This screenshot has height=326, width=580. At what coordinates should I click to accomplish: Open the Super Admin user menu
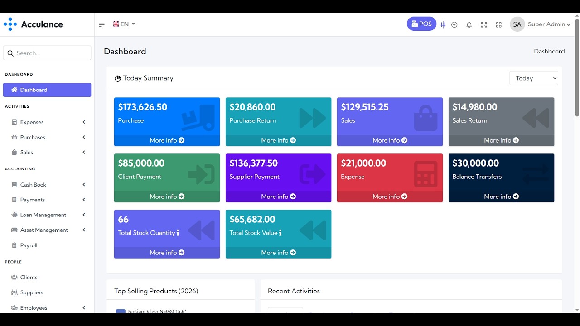click(x=540, y=24)
